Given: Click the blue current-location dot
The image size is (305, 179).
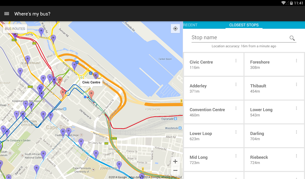Looking at the screenshot, I should [85, 97].
